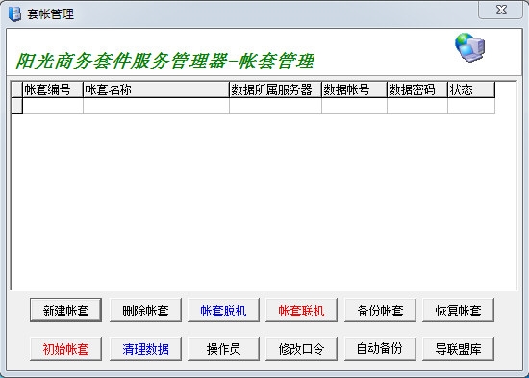Image resolution: width=529 pixels, height=378 pixels.
Task: Open the 自动备份 auto backup settings
Action: (380, 348)
